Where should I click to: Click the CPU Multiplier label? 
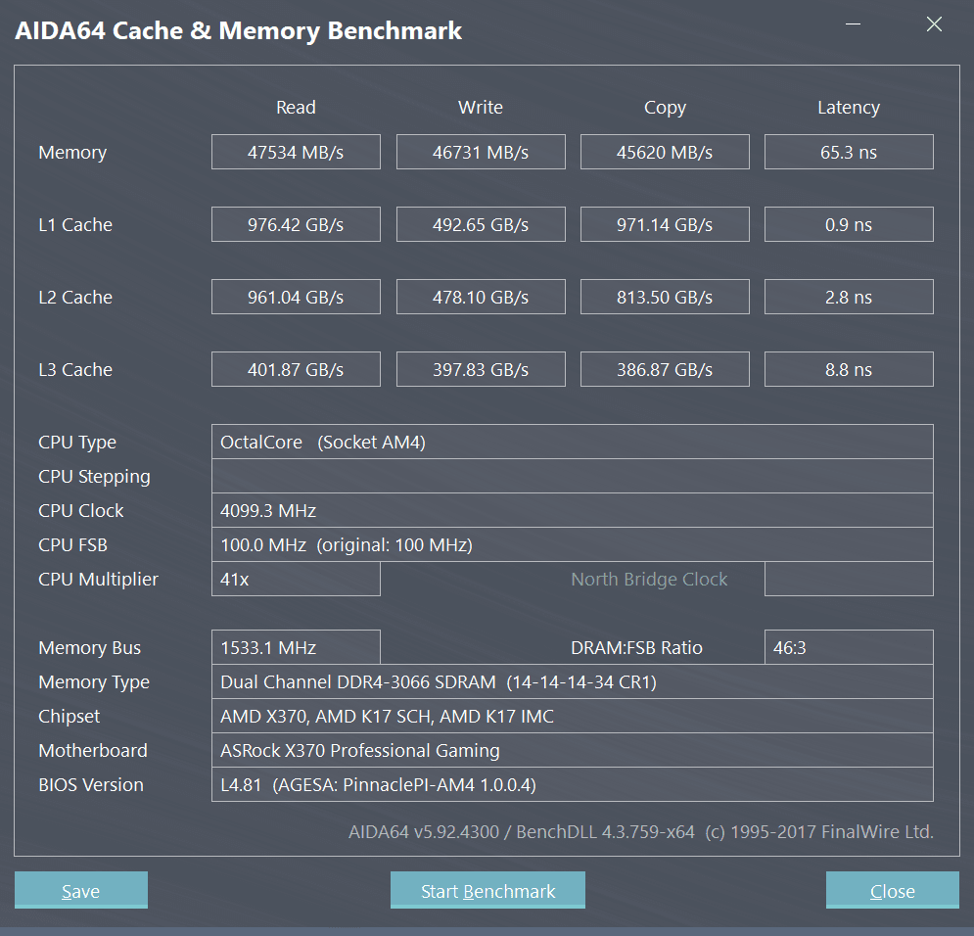coord(98,579)
